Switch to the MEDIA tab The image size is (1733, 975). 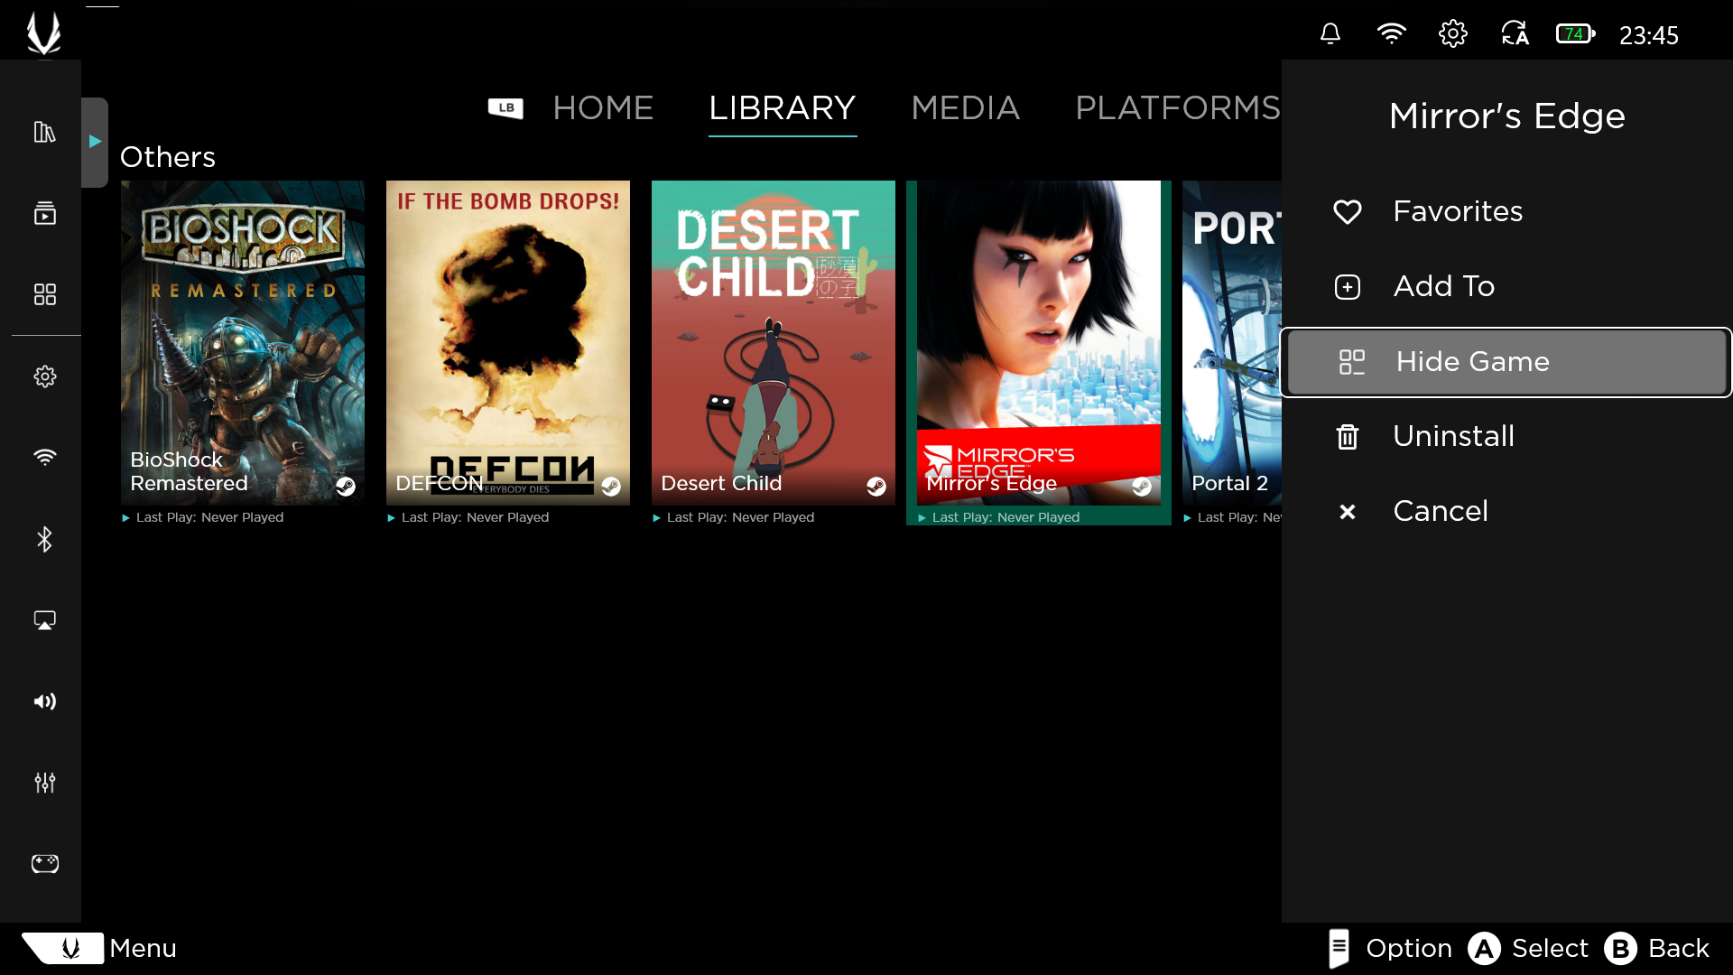(965, 108)
